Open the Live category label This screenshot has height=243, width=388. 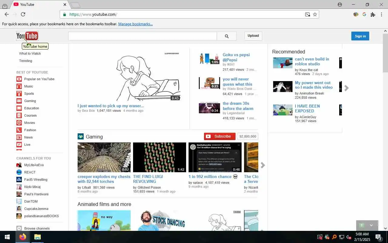pyautogui.click(x=27, y=145)
